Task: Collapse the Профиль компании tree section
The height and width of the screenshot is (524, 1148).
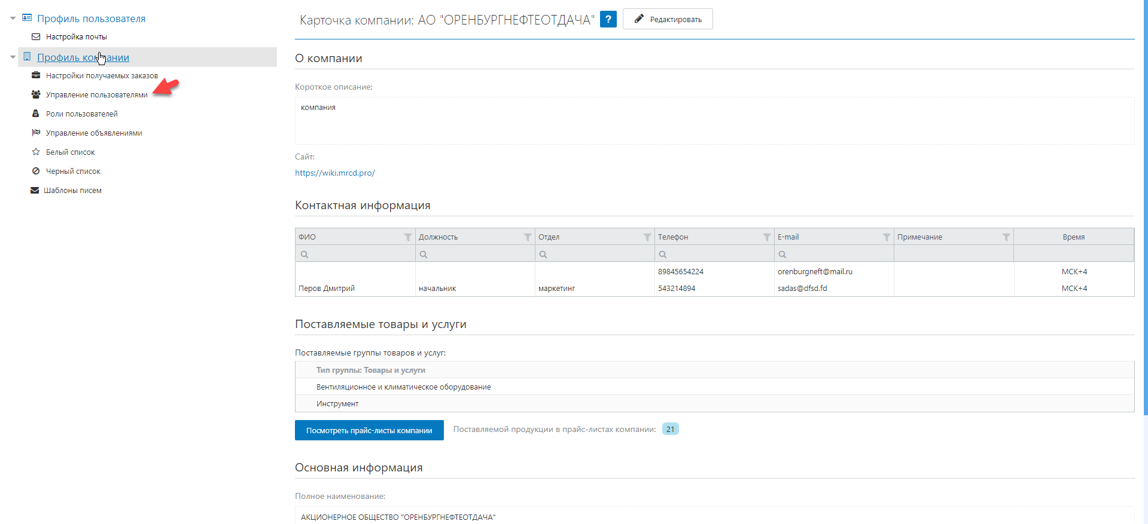Action: [13, 57]
